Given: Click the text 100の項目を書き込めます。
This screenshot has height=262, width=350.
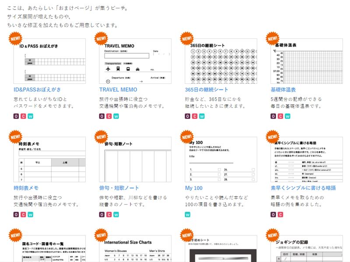Looking at the screenshot, I should pyautogui.click(x=215, y=204).
